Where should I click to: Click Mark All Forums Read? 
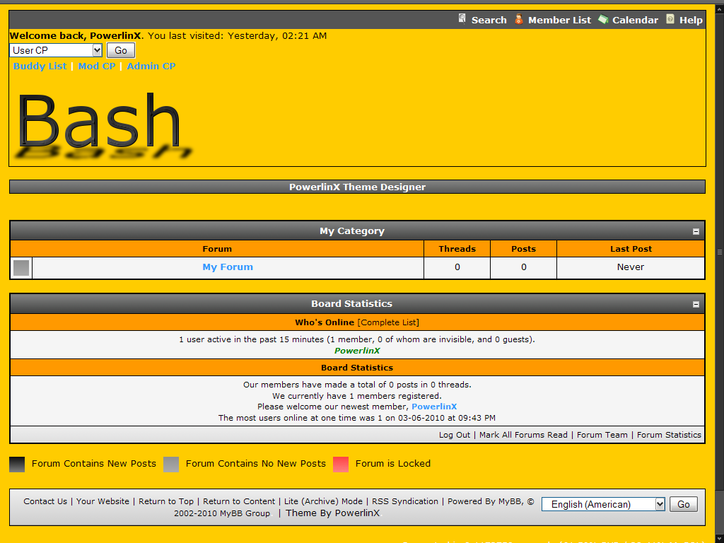pyautogui.click(x=523, y=435)
